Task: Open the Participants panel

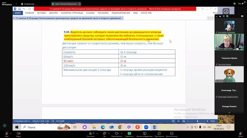Action: pos(91,134)
